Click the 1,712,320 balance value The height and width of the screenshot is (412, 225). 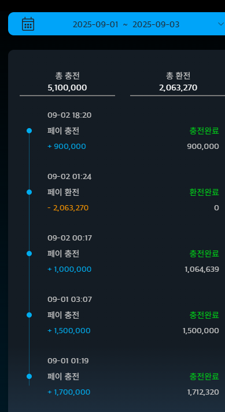click(x=203, y=392)
